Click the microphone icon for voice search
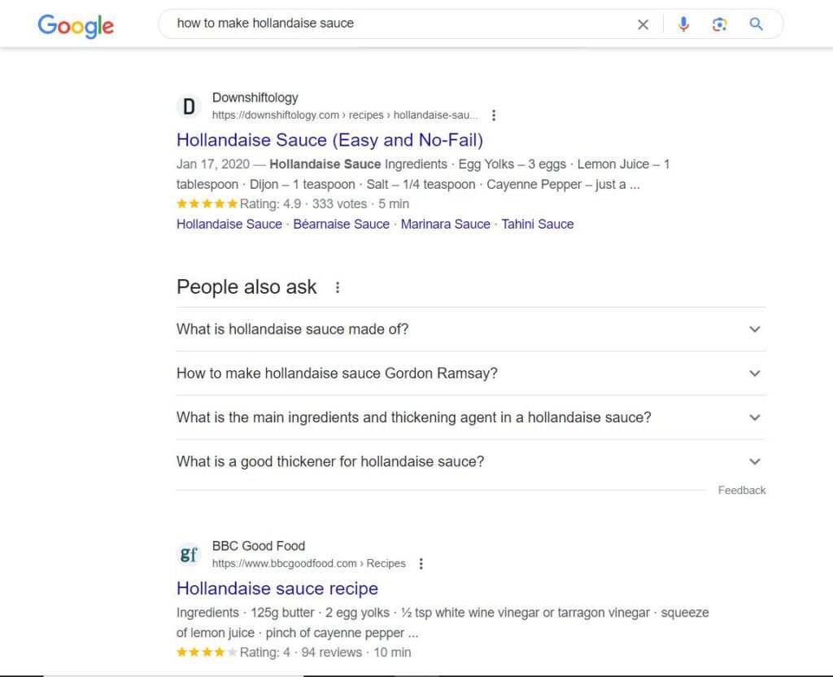The height and width of the screenshot is (677, 833). (683, 24)
